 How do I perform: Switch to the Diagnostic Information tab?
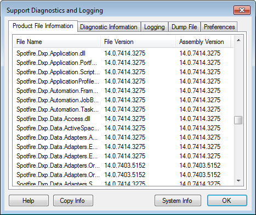[x=109, y=27]
